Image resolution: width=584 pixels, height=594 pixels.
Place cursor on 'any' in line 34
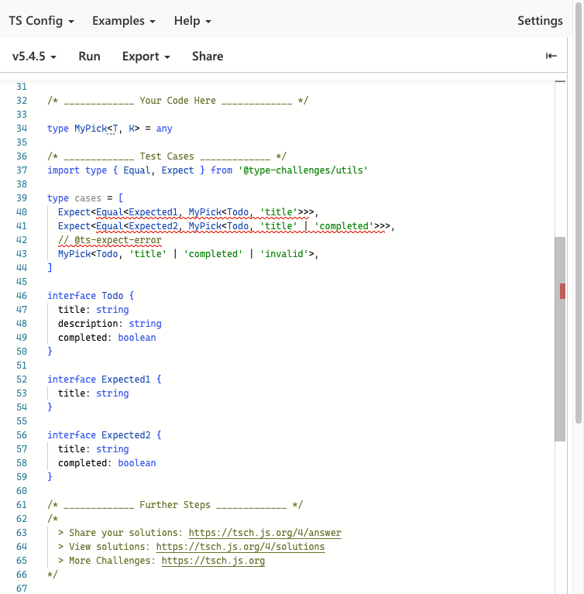164,129
